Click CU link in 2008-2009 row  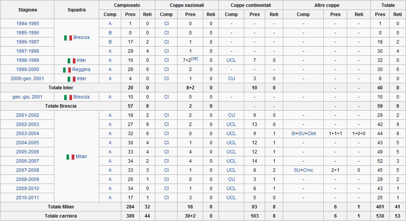(x=231, y=179)
